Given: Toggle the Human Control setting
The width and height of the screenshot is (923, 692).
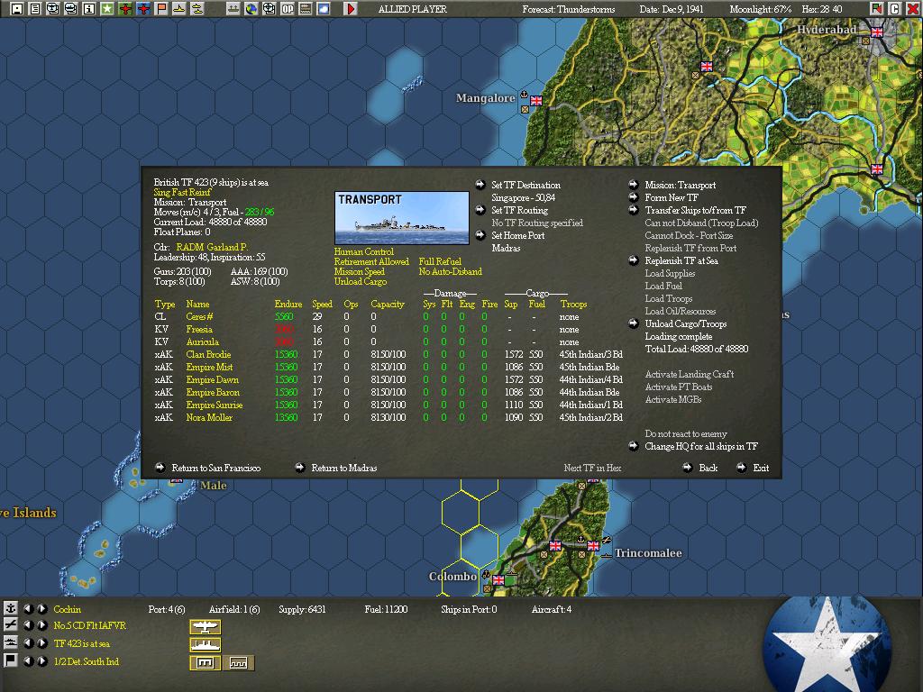Looking at the screenshot, I should tap(364, 252).
